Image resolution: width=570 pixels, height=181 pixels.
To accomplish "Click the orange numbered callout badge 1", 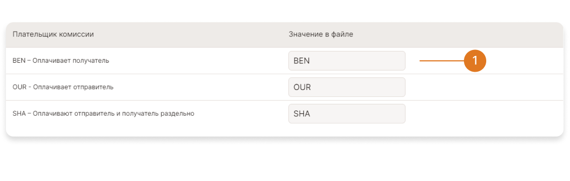I will click(x=475, y=61).
